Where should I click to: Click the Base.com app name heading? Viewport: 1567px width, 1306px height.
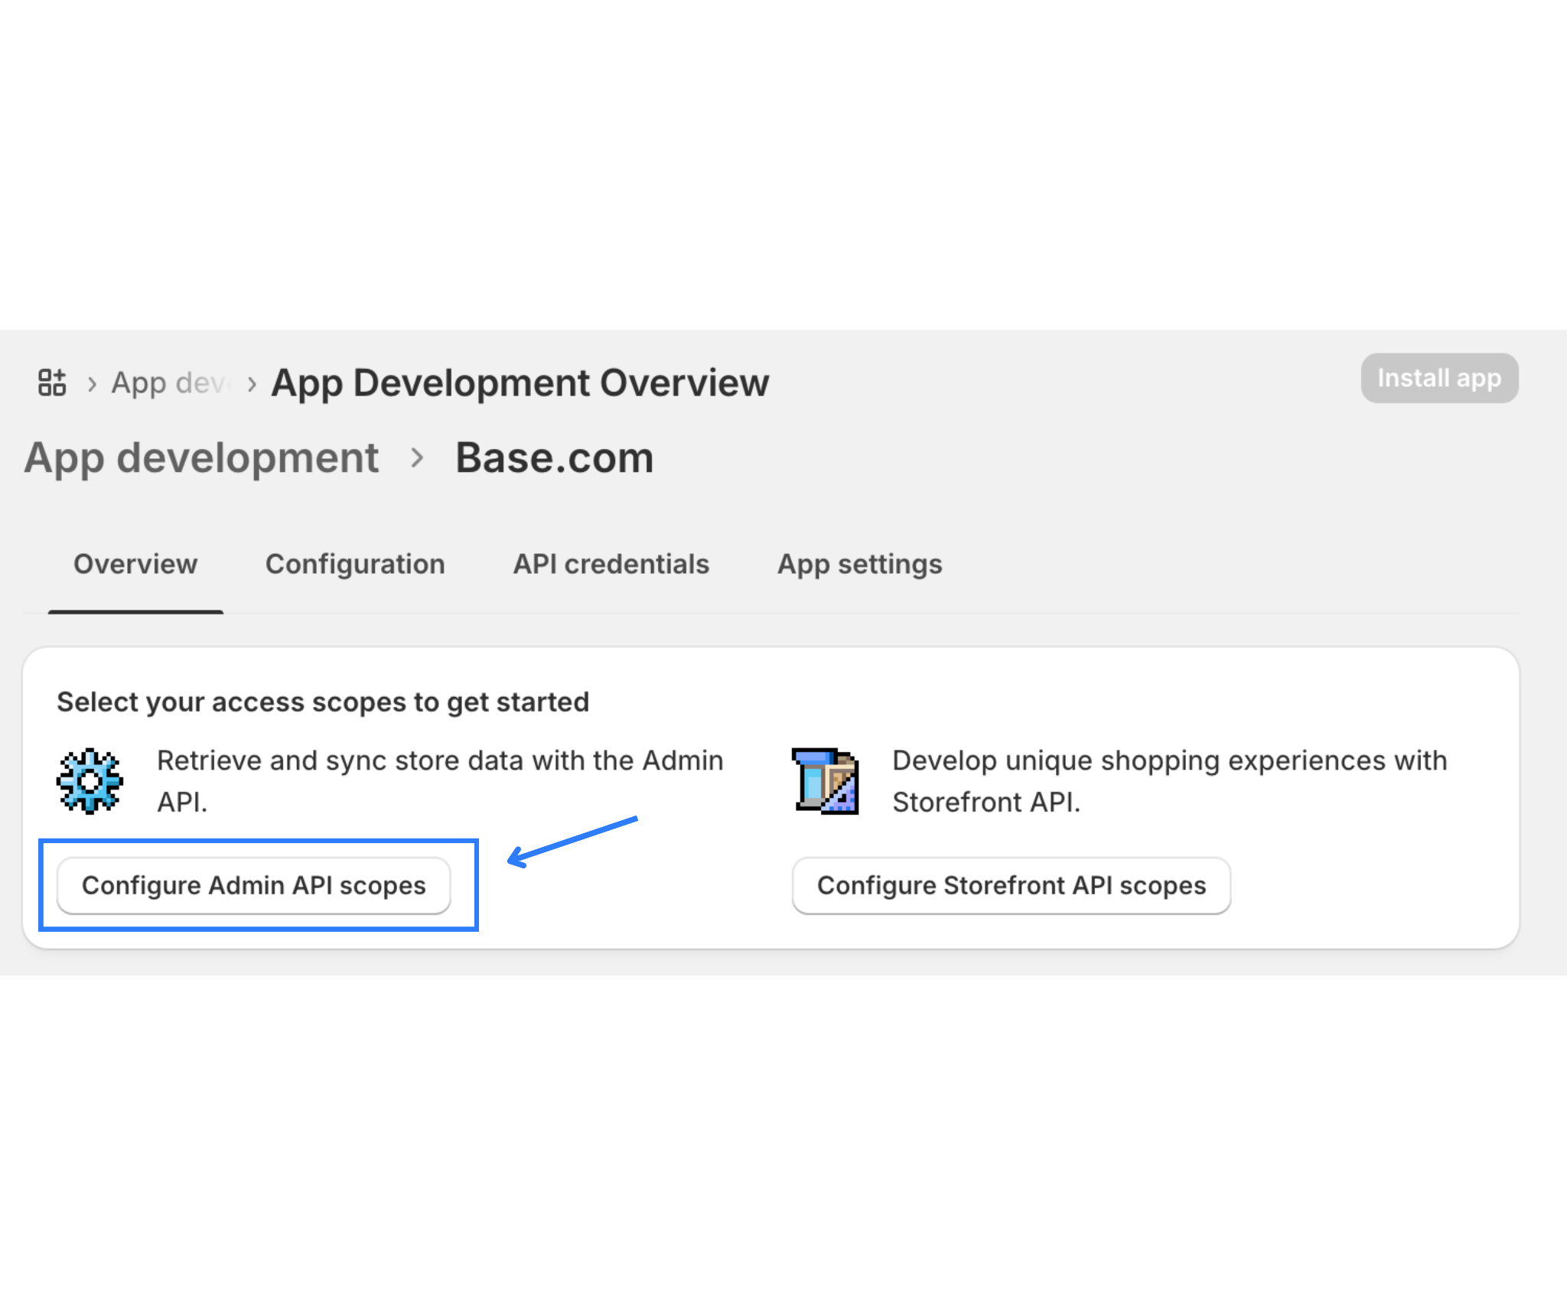pyautogui.click(x=554, y=458)
